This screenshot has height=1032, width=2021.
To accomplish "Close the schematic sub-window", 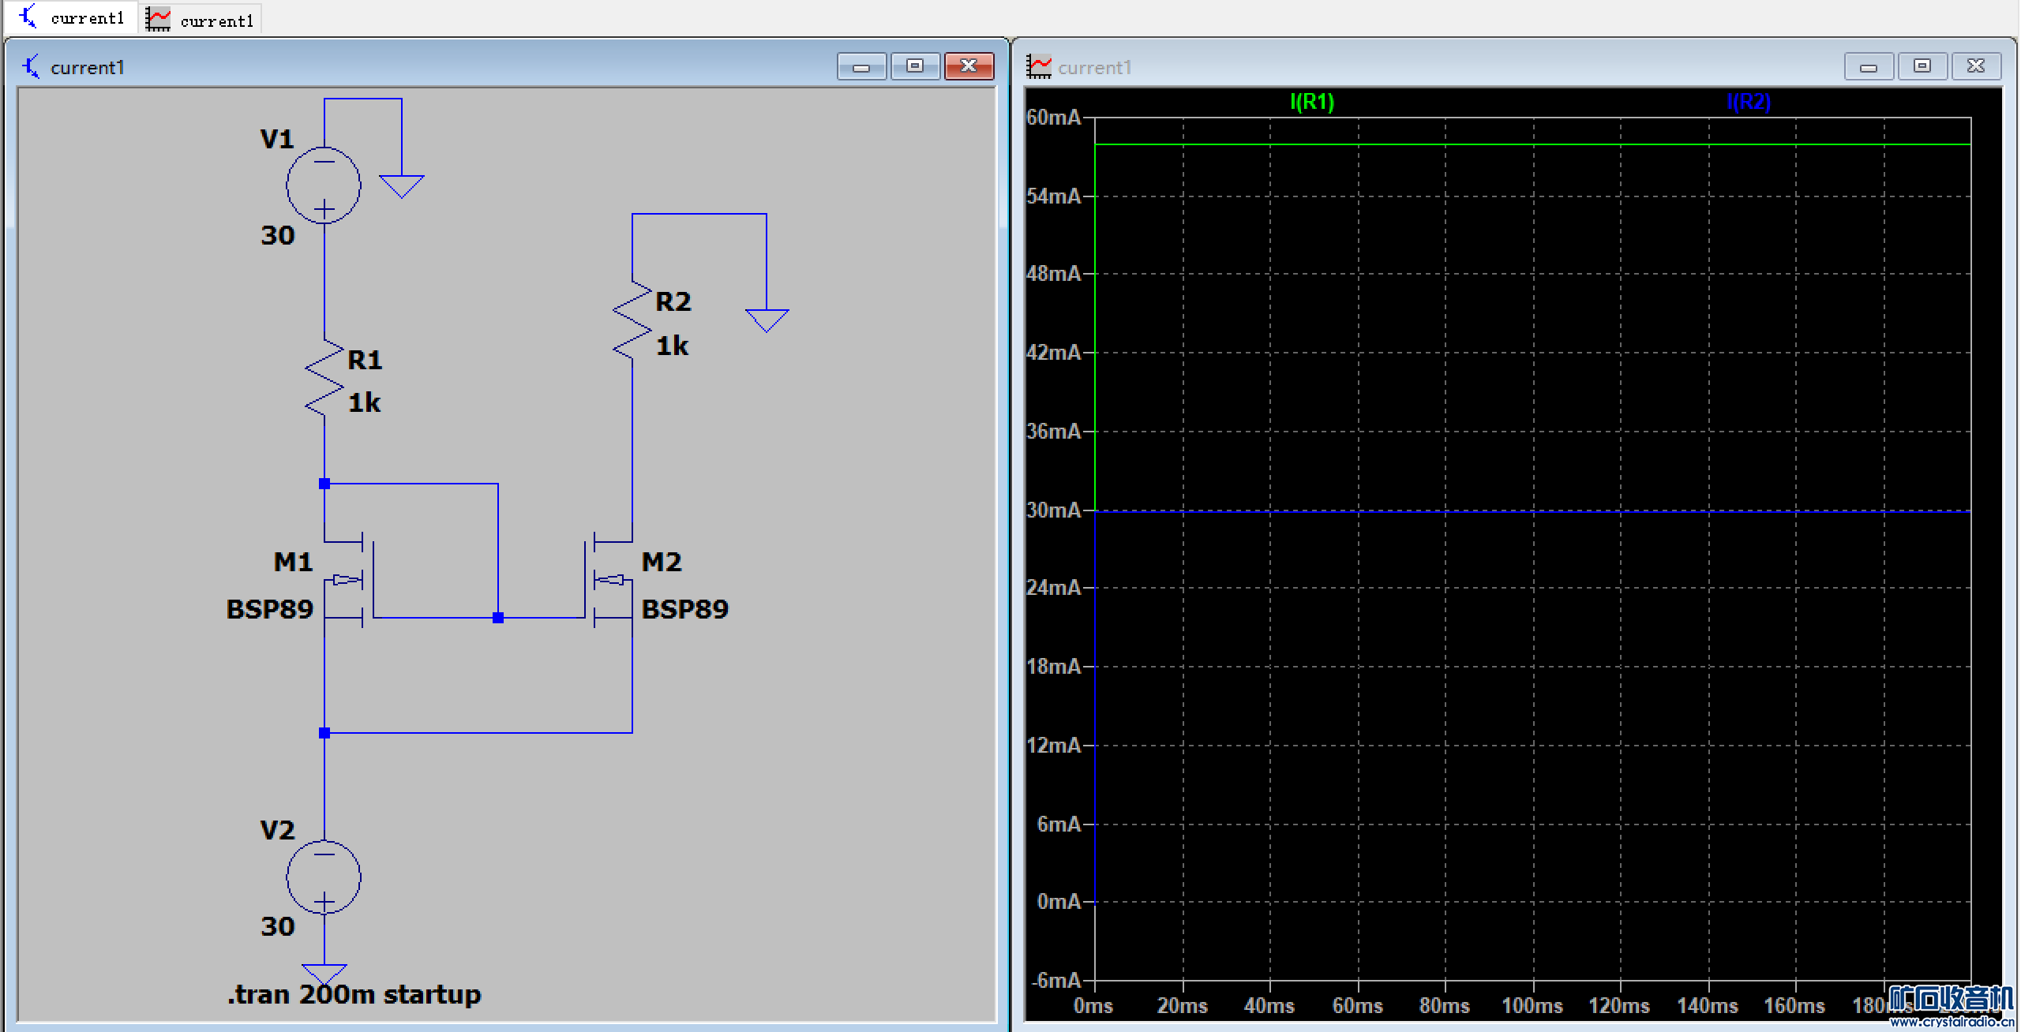I will pyautogui.click(x=969, y=67).
